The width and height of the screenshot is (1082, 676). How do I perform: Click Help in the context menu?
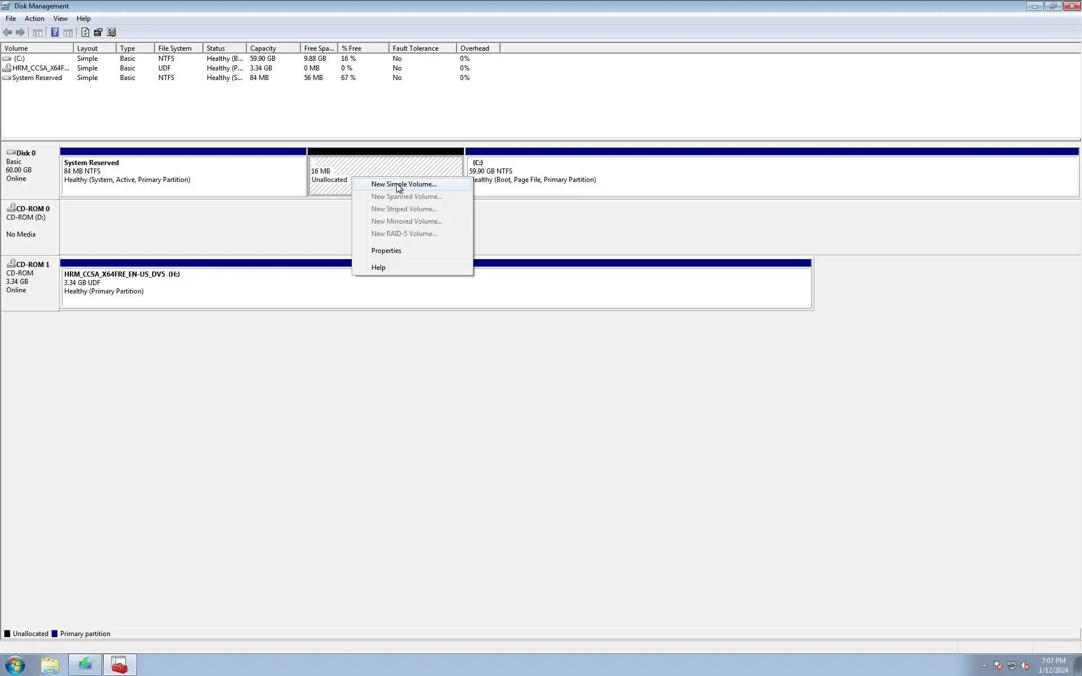(378, 268)
